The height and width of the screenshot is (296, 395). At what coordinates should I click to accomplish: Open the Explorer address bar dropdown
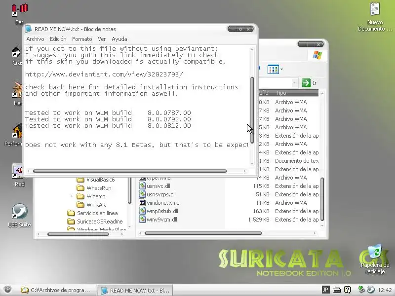tap(294, 83)
